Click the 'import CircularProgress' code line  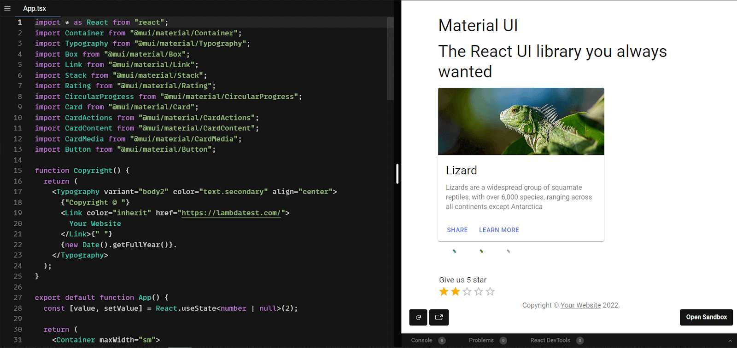click(168, 97)
